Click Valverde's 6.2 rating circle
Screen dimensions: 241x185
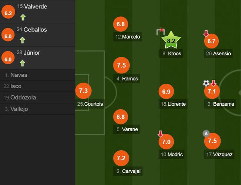8,12
